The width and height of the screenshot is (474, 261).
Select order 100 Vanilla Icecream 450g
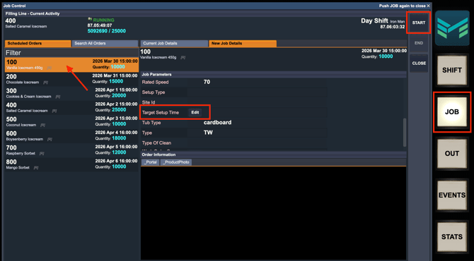click(71, 65)
